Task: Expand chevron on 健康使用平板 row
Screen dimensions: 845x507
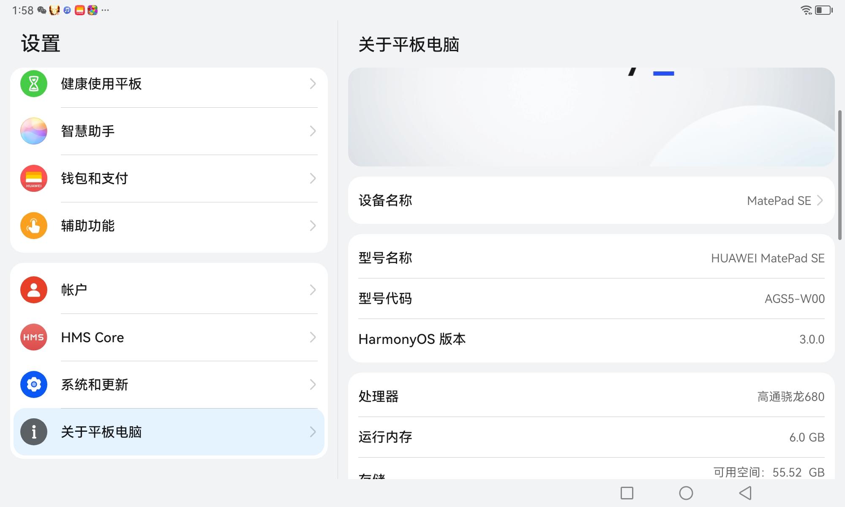Action: pyautogui.click(x=313, y=84)
